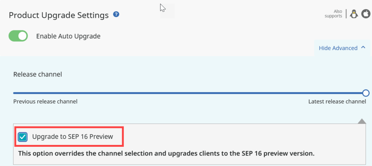This screenshot has width=372, height=166.
Task: Click the Also supports text
Action: coord(333,14)
